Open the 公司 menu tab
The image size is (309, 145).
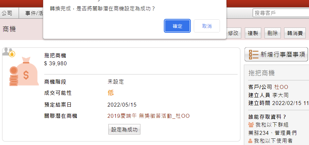7,13
